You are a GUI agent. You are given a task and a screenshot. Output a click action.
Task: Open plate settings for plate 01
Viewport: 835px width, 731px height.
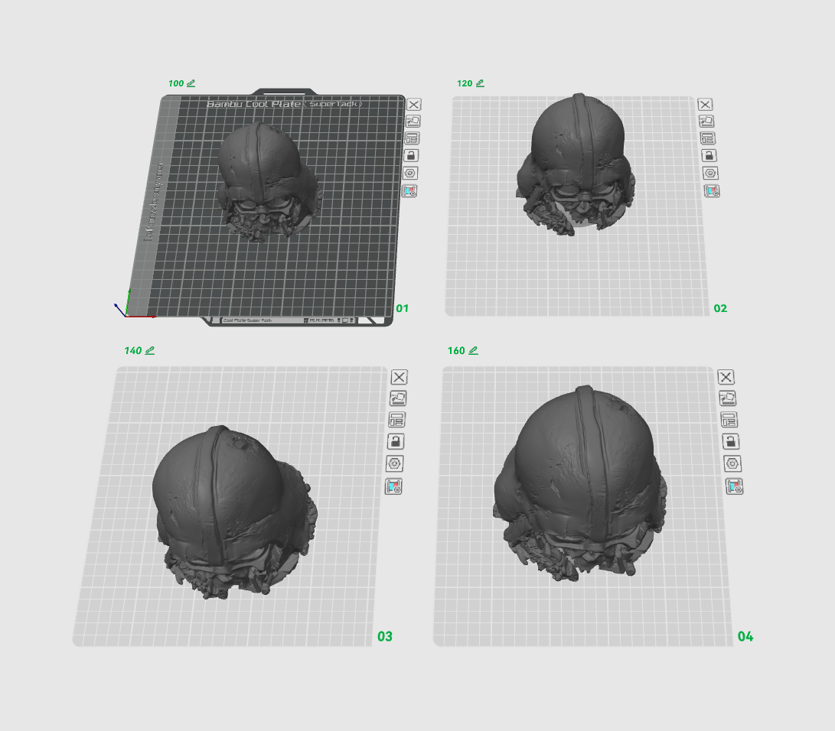point(410,173)
